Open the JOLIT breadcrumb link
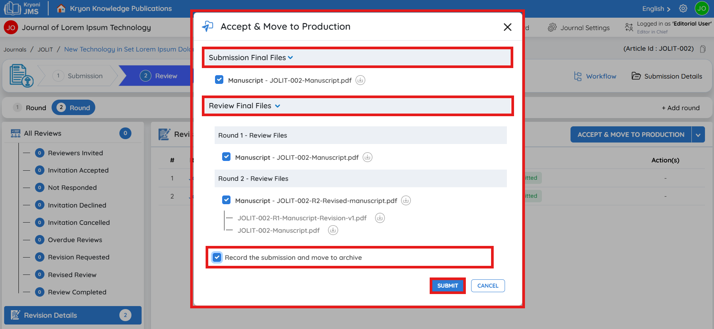714x329 pixels. 45,50
